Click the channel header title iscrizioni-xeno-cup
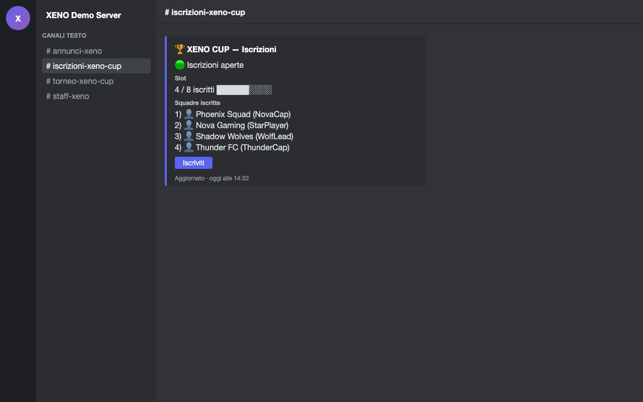The width and height of the screenshot is (643, 402). (205, 12)
